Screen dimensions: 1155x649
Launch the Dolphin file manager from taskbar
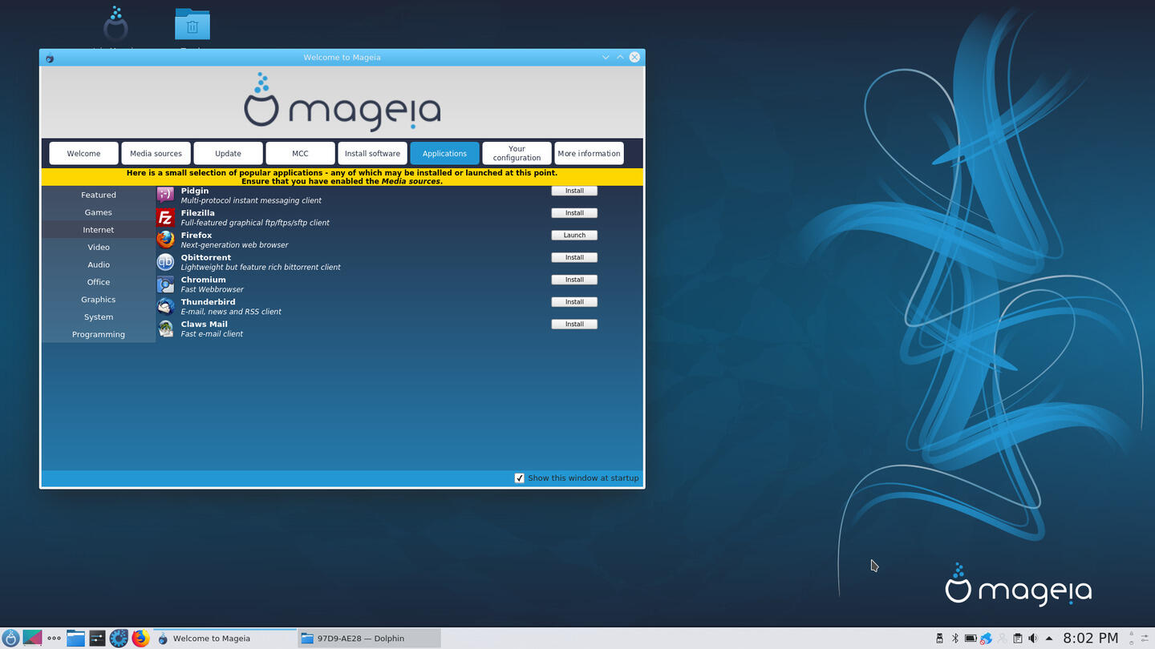coord(75,638)
